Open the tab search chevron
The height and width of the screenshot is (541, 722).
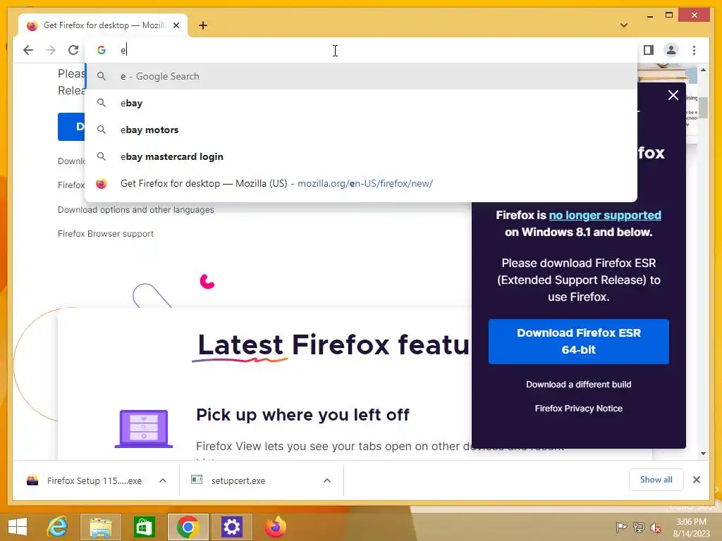[624, 25]
